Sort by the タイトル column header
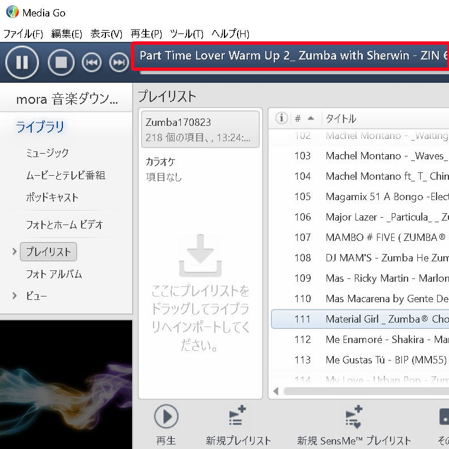The width and height of the screenshot is (449, 449). [x=341, y=118]
